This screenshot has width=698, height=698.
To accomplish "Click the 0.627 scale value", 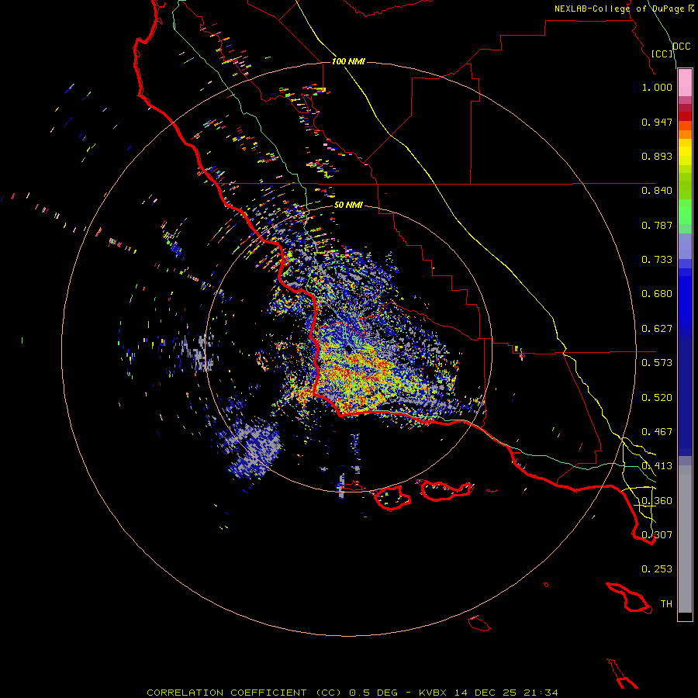I will [x=657, y=329].
